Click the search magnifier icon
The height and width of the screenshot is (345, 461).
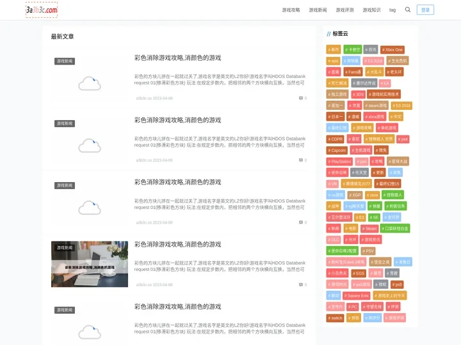coord(407,10)
